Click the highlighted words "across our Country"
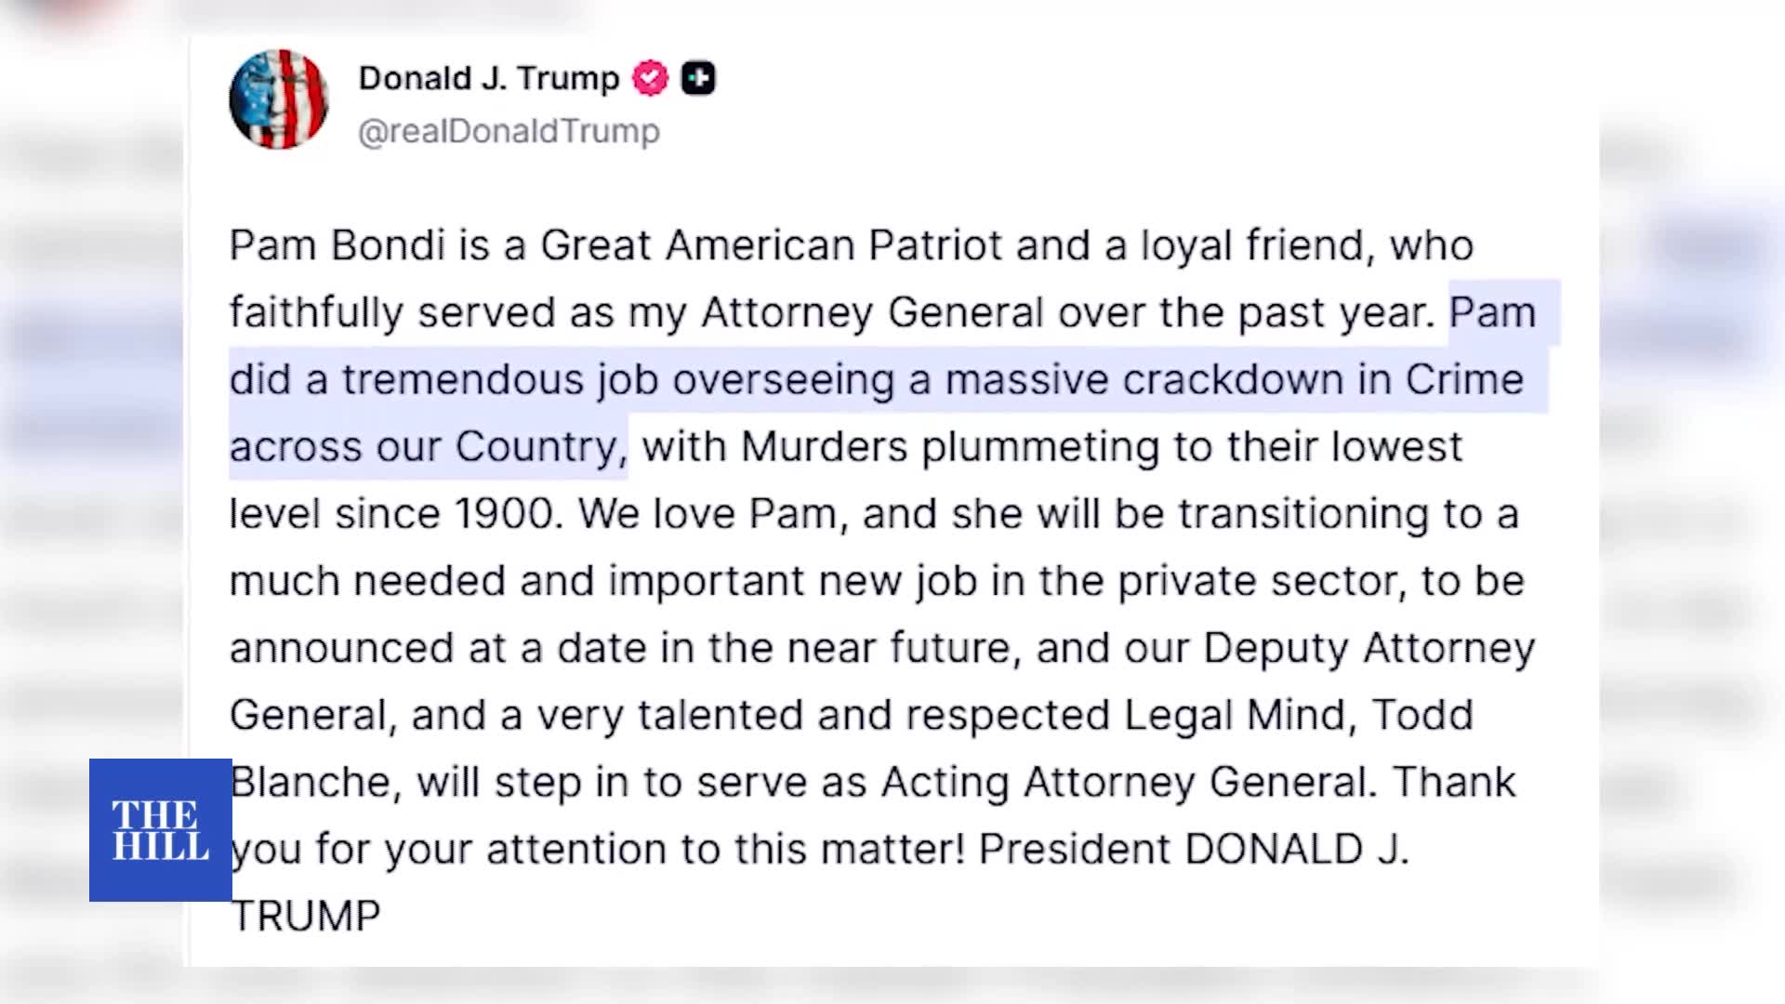The image size is (1785, 1004). click(424, 447)
